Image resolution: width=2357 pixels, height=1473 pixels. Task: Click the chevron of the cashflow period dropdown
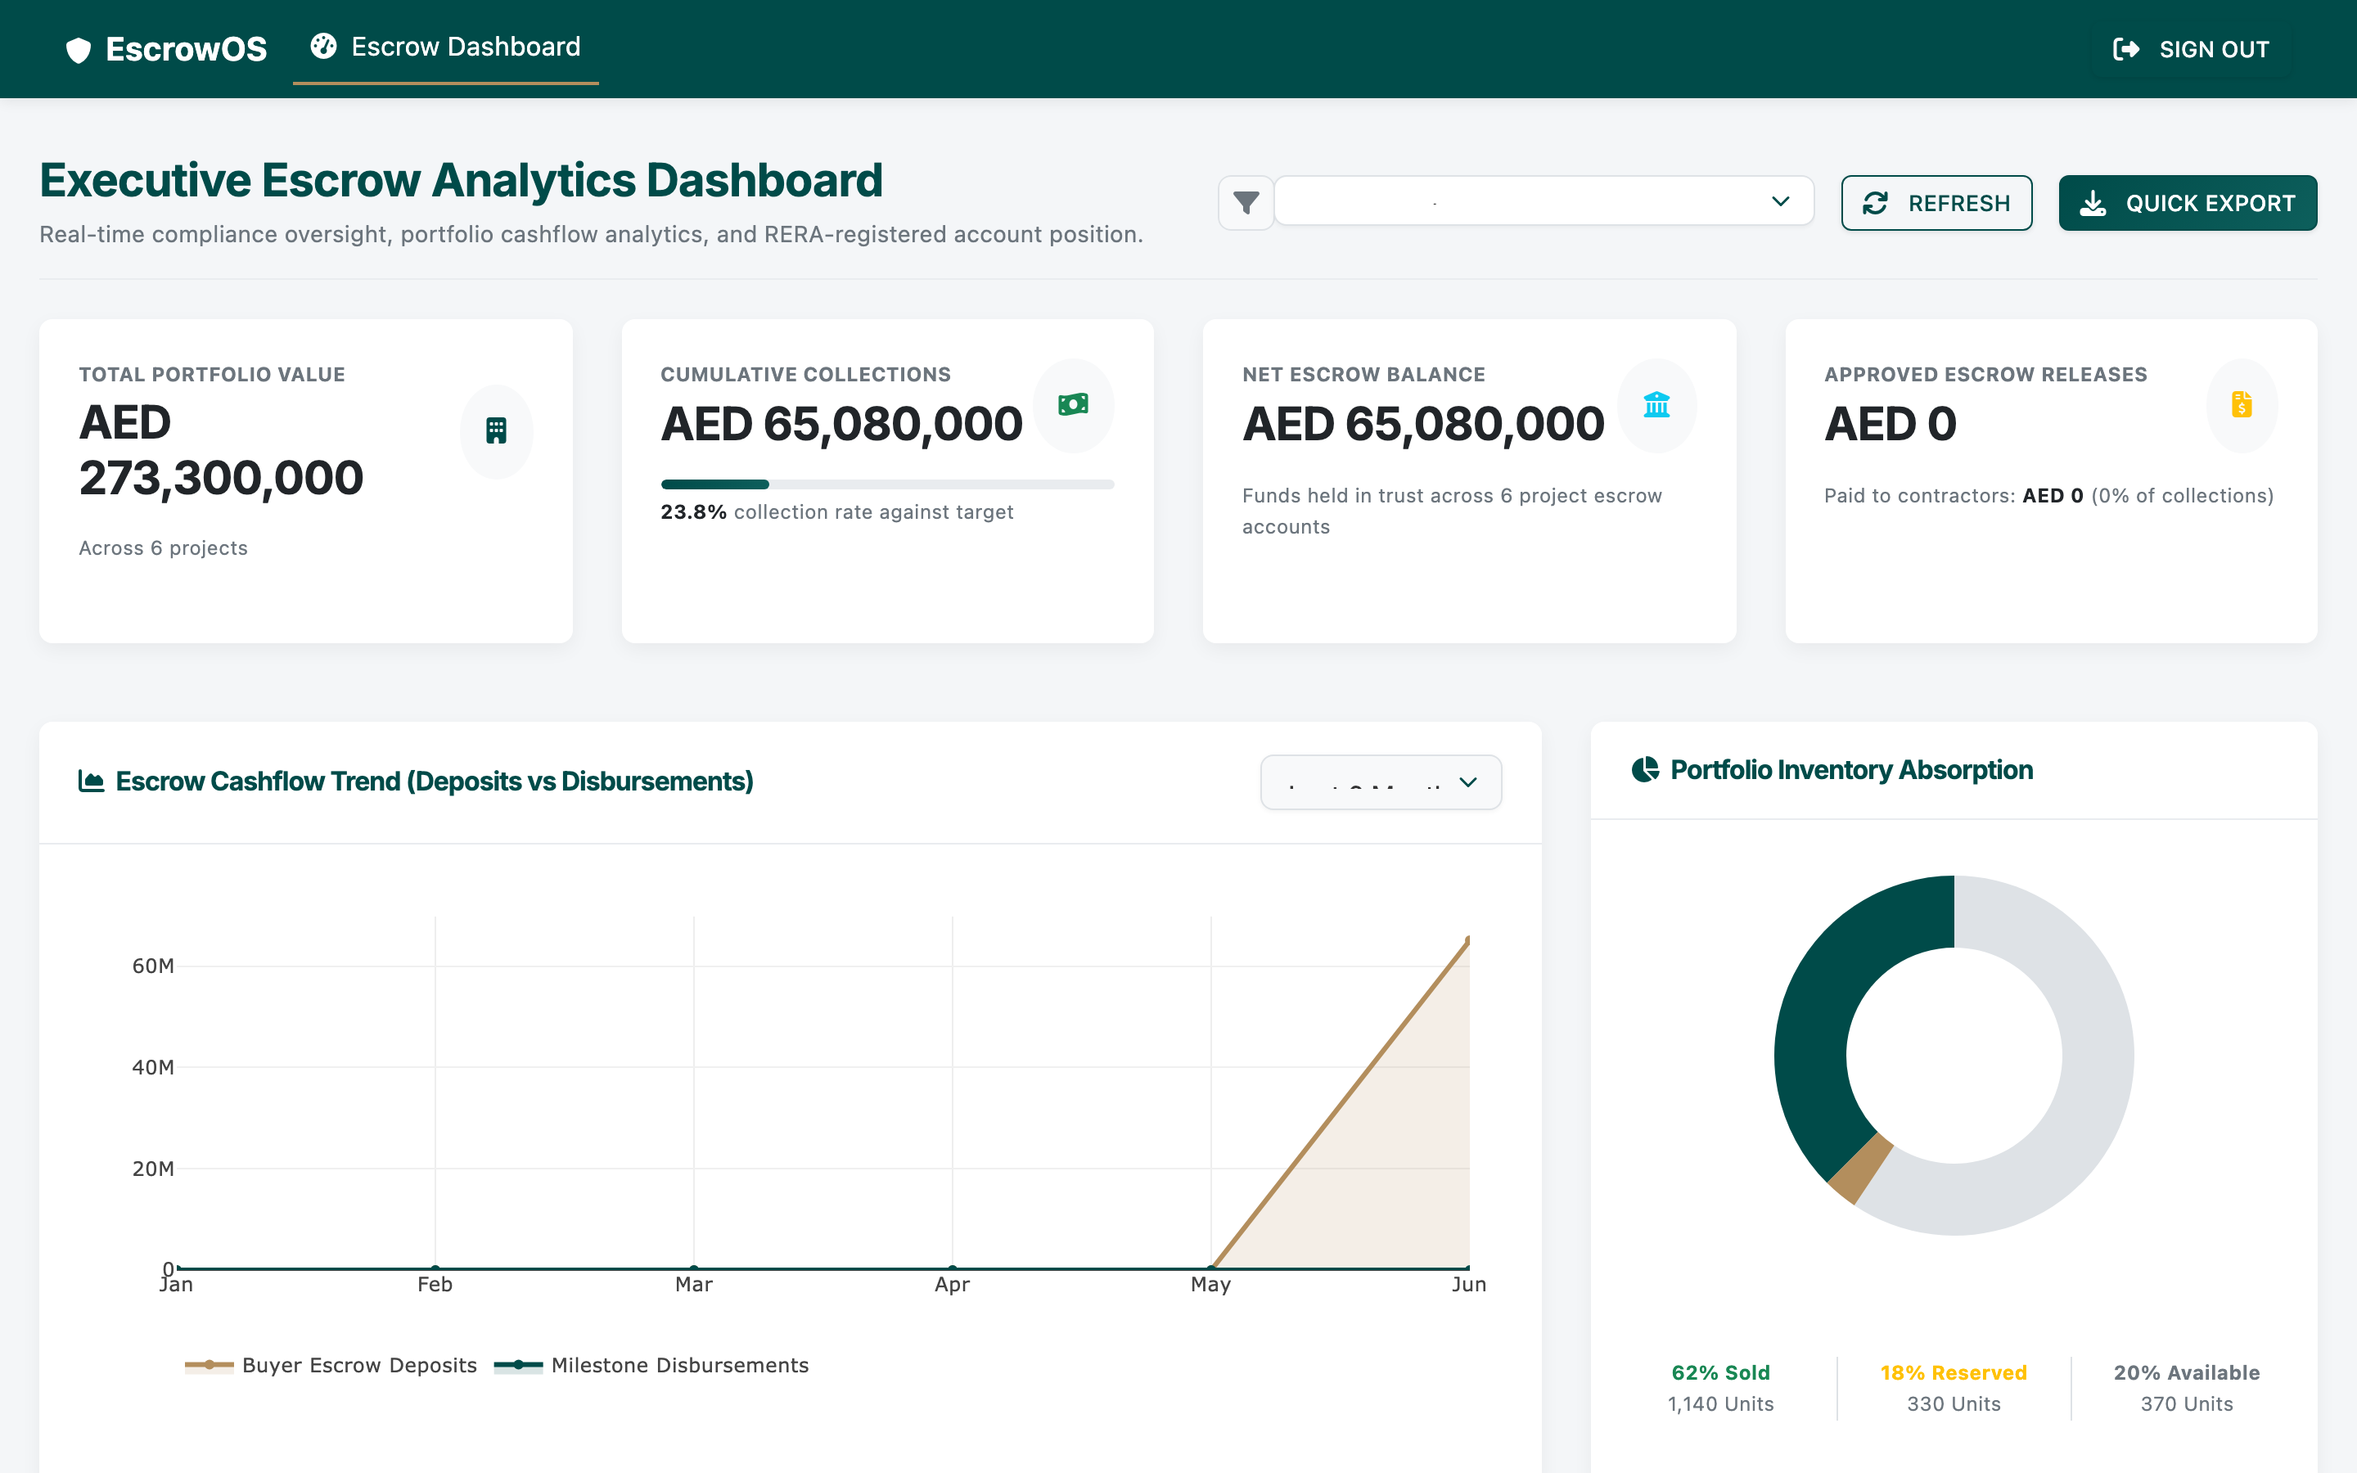point(1467,782)
